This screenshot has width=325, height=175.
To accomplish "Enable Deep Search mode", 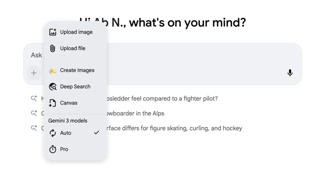I will (x=75, y=86).
